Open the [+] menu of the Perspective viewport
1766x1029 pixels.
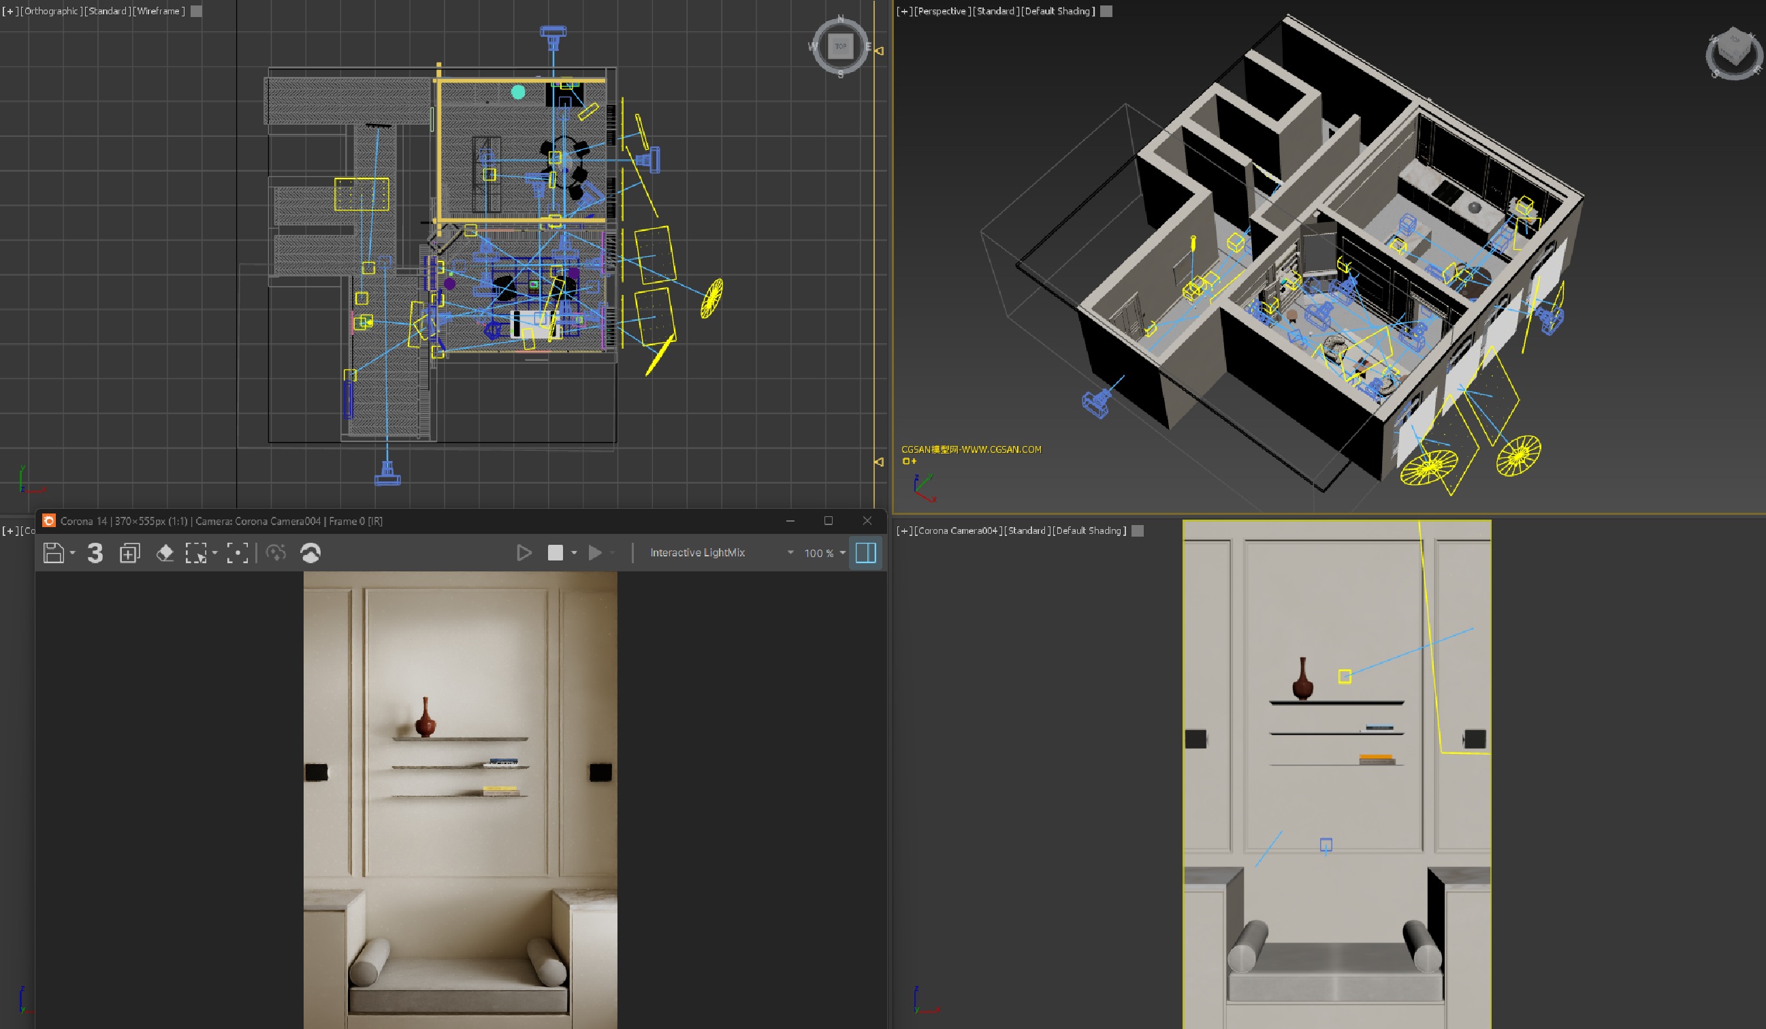point(904,11)
